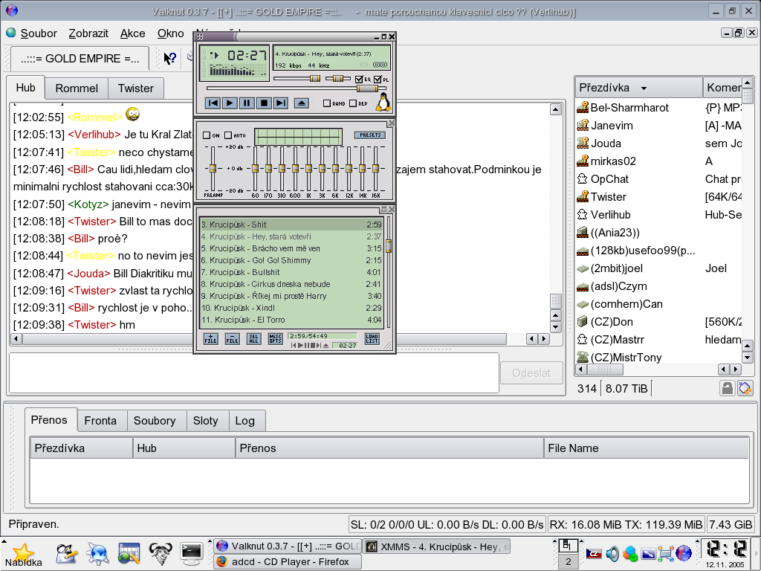Pause playback in XMMS main window
The width and height of the screenshot is (761, 571).
[247, 103]
